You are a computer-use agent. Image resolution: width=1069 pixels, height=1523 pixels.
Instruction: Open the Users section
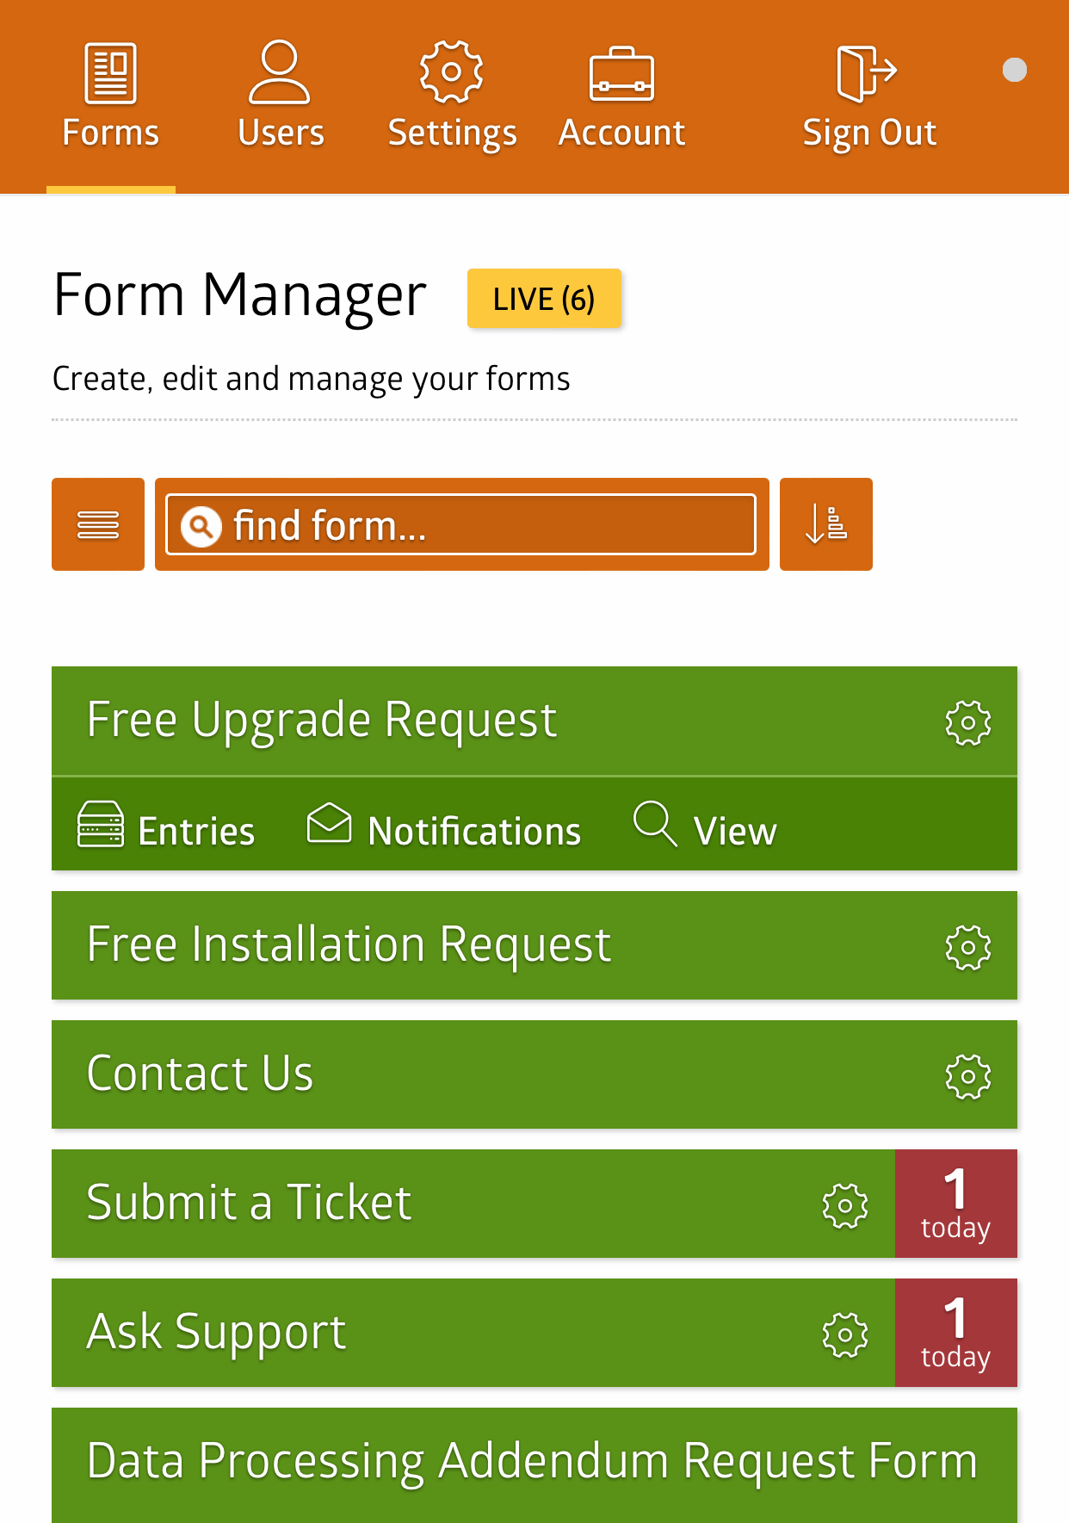[x=281, y=96]
